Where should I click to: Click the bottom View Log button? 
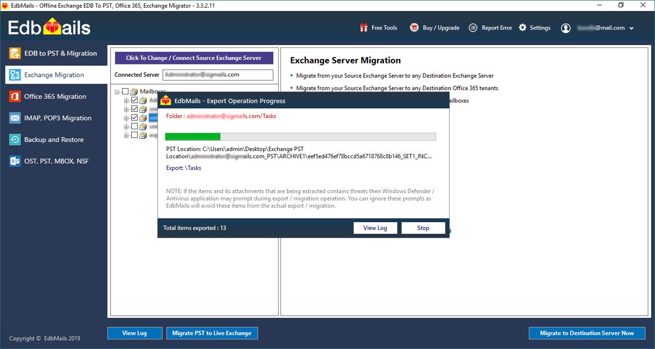[134, 333]
